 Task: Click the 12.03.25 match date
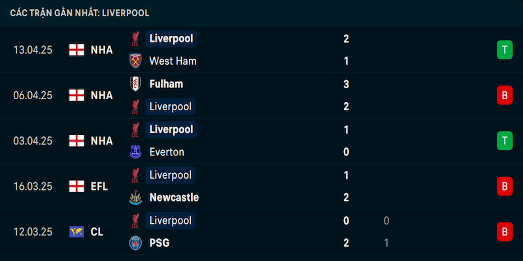tap(33, 232)
